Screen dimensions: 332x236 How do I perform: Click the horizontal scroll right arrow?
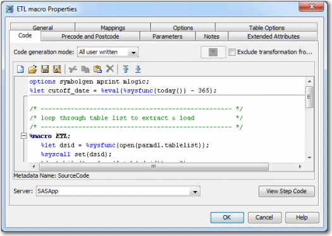[x=300, y=166]
